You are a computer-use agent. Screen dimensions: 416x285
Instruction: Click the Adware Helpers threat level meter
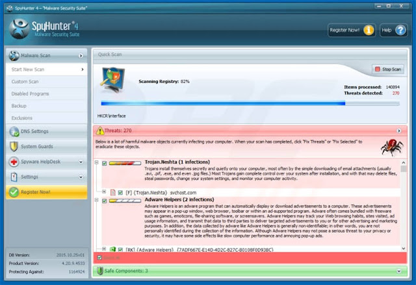pyautogui.click(x=125, y=201)
